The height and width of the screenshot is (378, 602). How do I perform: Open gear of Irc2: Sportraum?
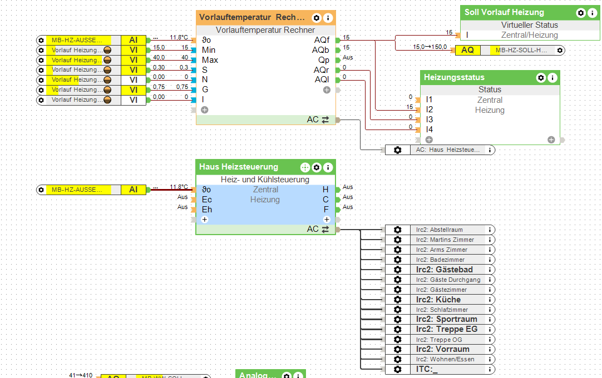coord(398,319)
